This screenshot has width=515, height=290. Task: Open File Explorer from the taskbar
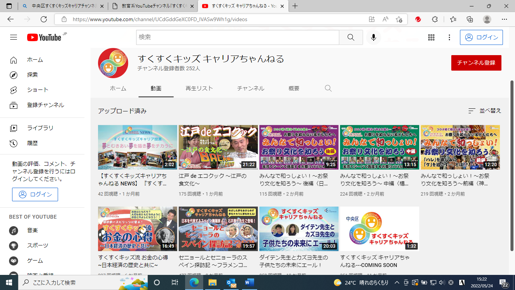pyautogui.click(x=213, y=282)
